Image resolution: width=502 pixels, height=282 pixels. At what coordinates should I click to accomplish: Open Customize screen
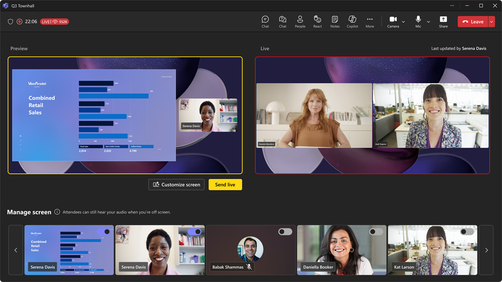(x=176, y=184)
